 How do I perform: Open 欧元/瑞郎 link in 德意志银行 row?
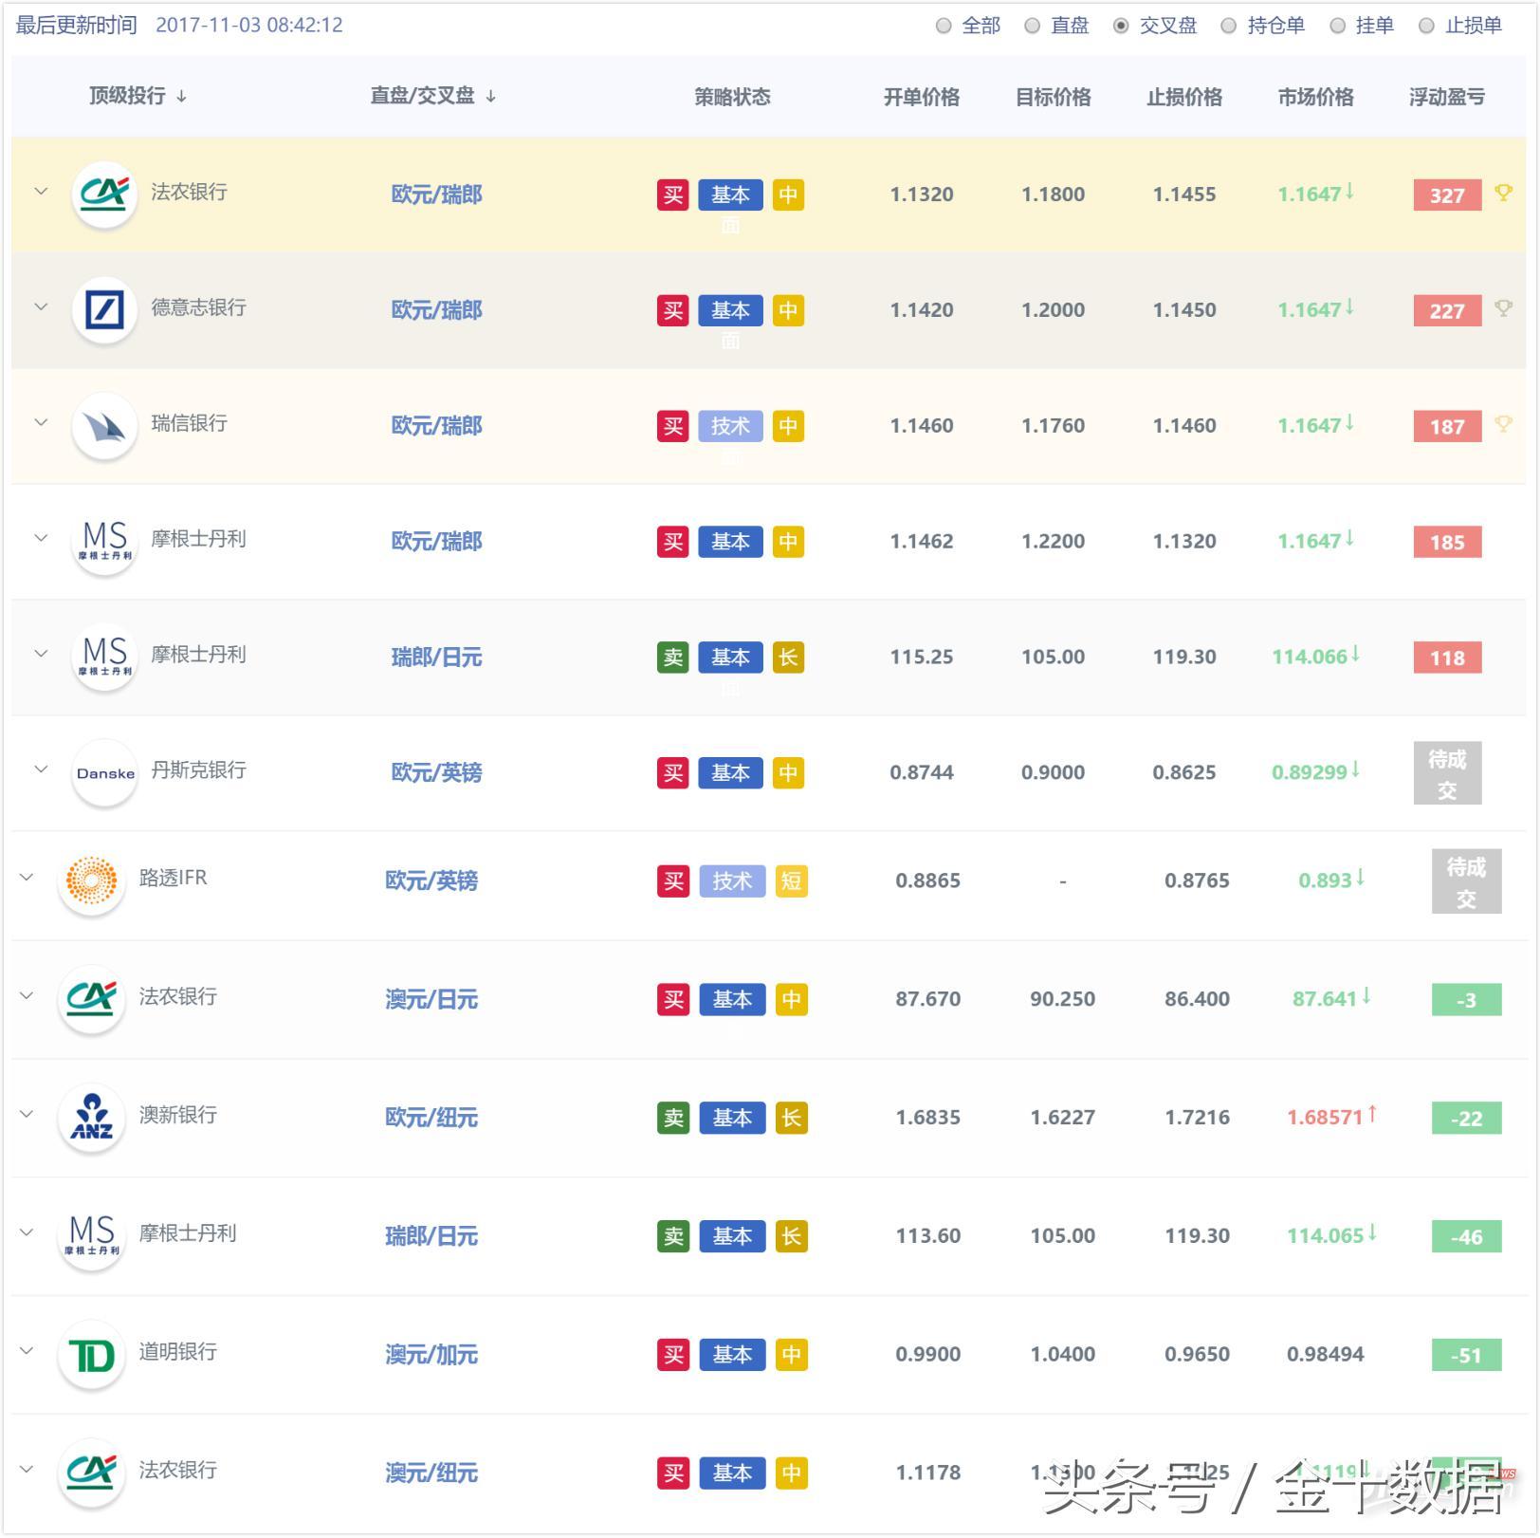[x=437, y=310]
